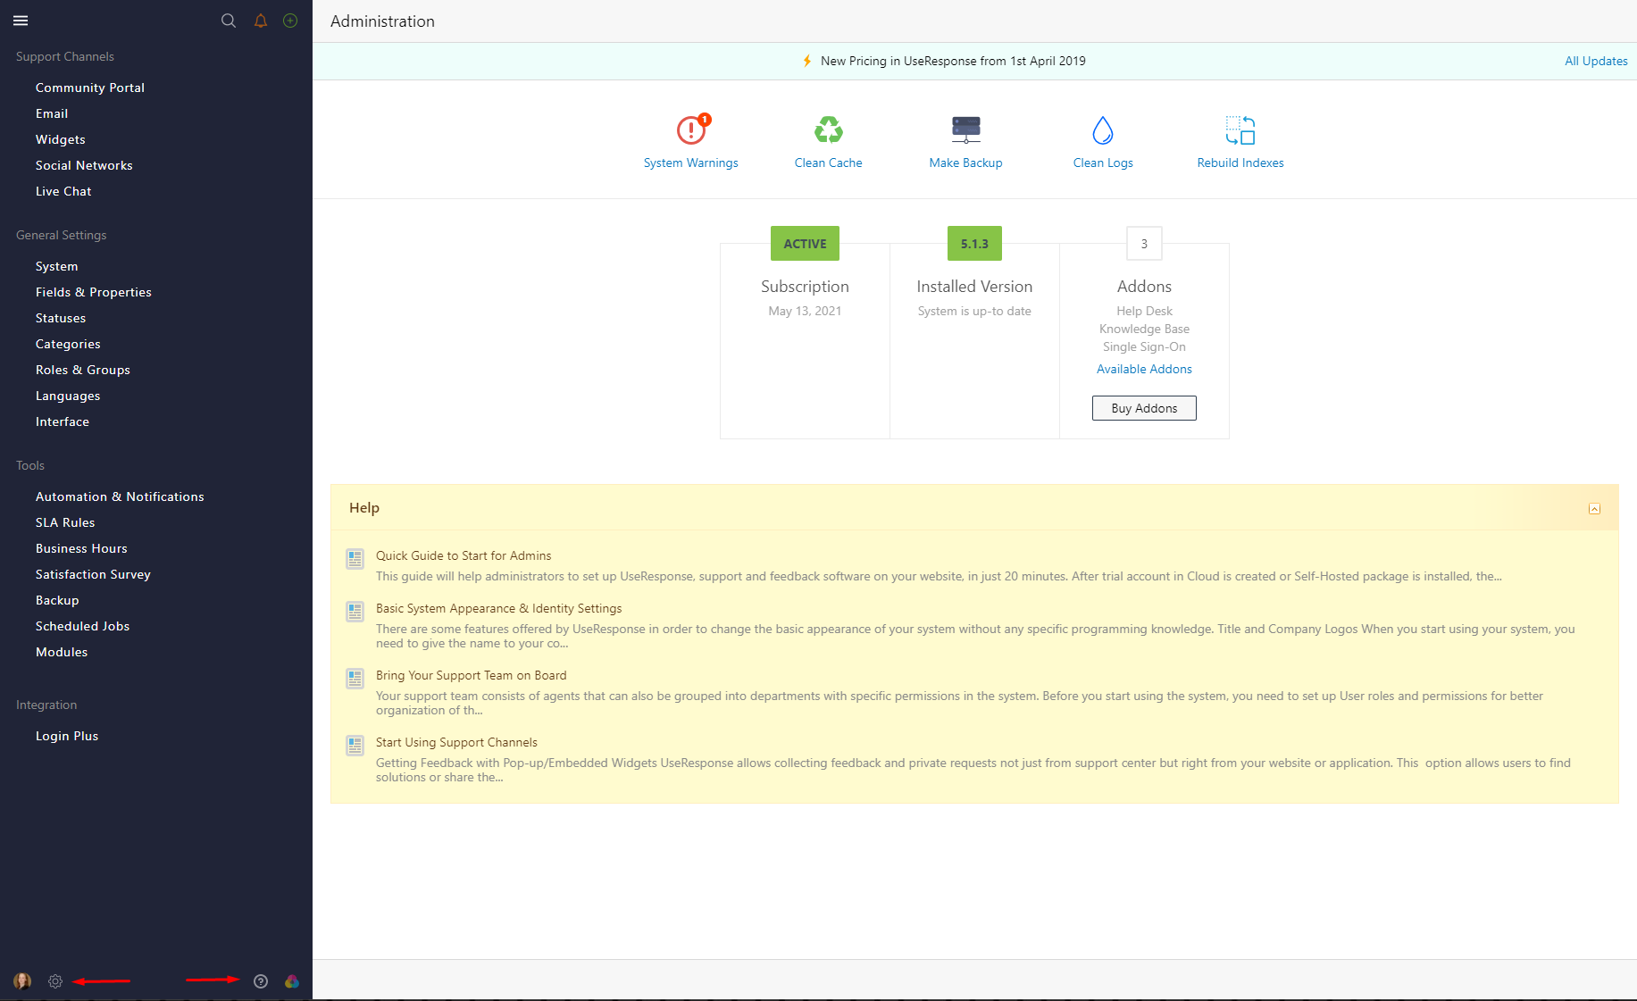Open Start Using Support Channels article
1637x1001 pixels.
click(456, 742)
